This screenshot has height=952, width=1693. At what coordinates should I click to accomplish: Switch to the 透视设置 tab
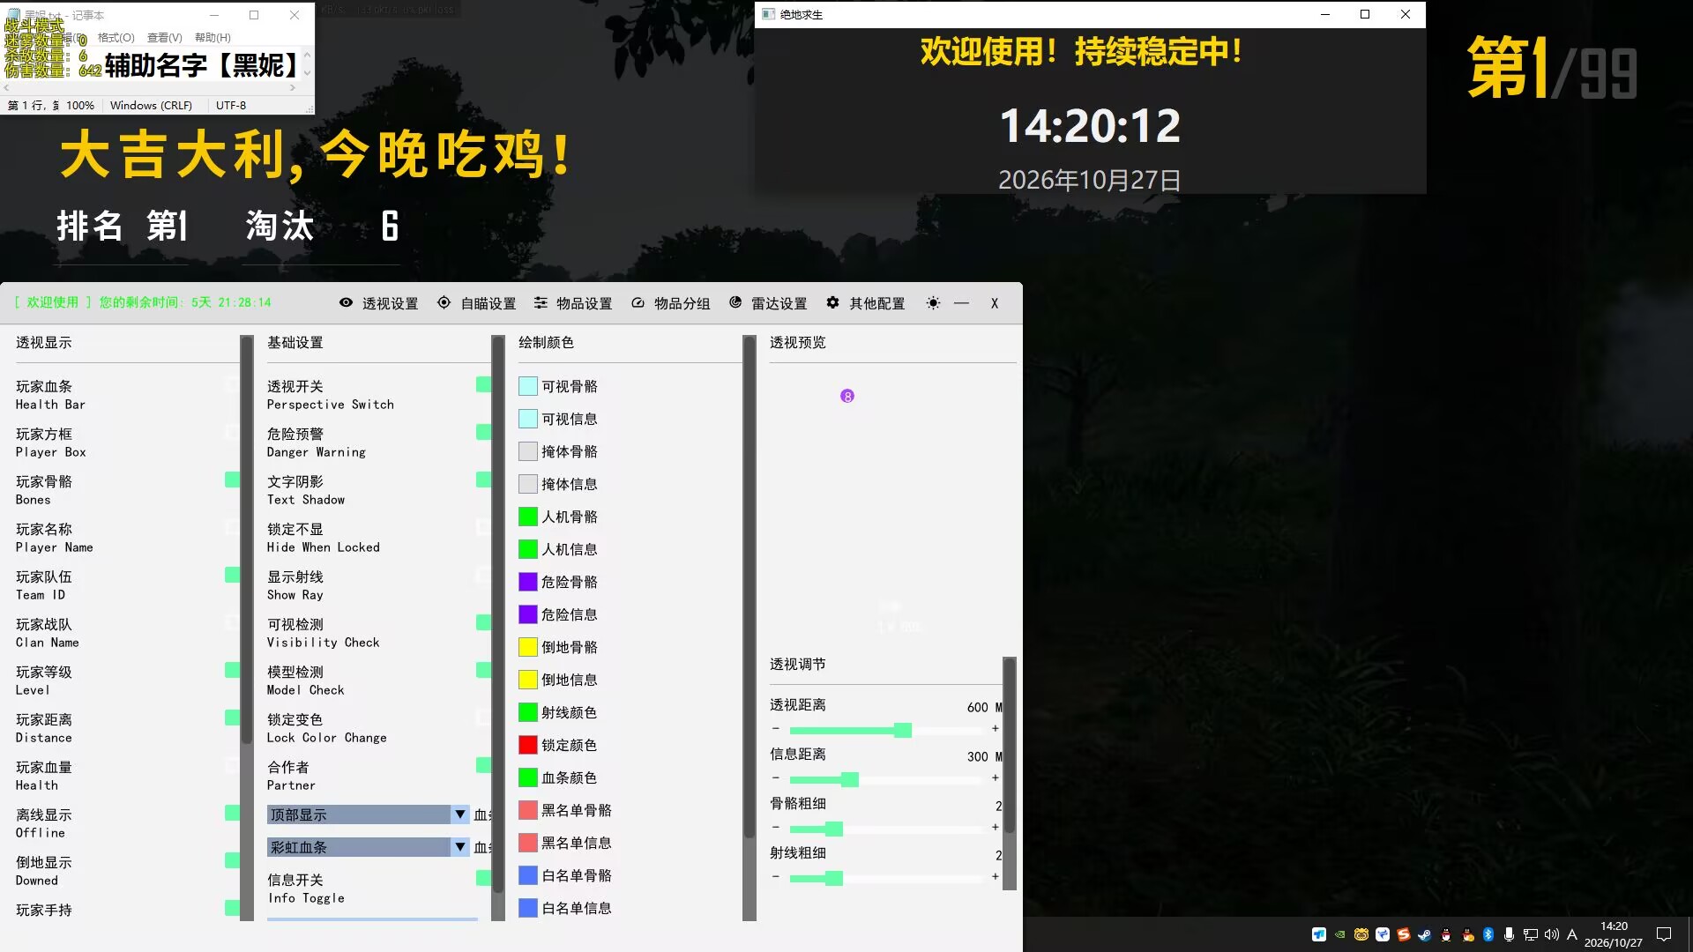pyautogui.click(x=379, y=303)
